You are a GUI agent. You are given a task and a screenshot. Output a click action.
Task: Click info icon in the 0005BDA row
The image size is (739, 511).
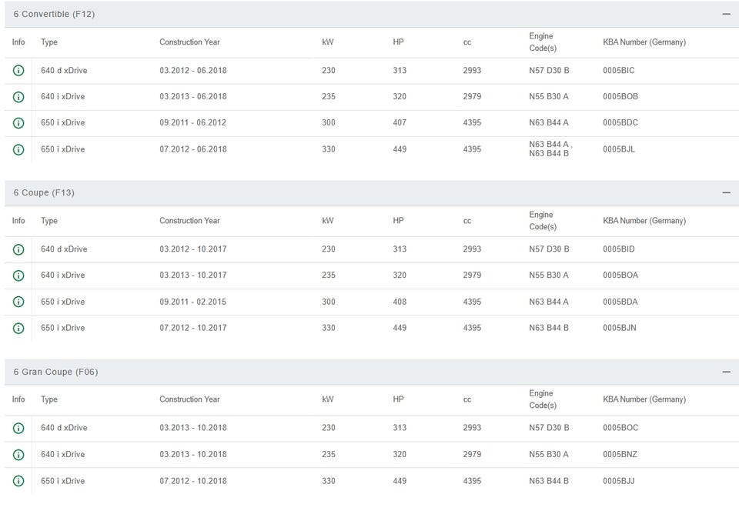coord(18,302)
